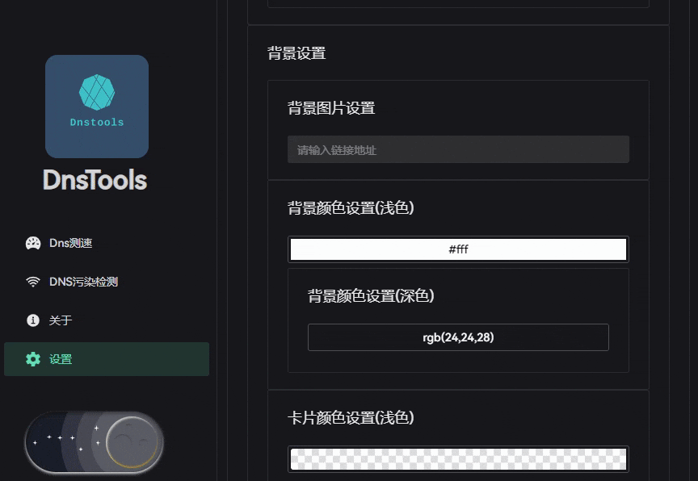Click the moon graphic on the theme switch

(x=129, y=442)
